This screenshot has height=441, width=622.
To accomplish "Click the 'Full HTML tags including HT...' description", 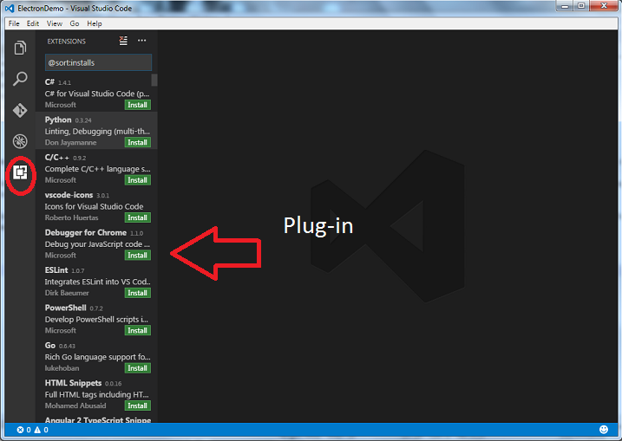I will click(97, 394).
